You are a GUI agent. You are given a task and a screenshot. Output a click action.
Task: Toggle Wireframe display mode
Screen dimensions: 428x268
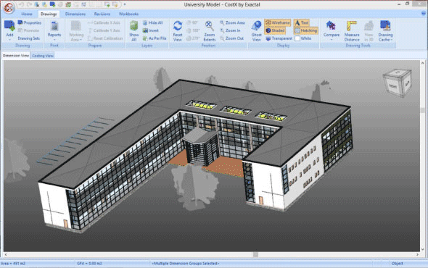pos(278,22)
